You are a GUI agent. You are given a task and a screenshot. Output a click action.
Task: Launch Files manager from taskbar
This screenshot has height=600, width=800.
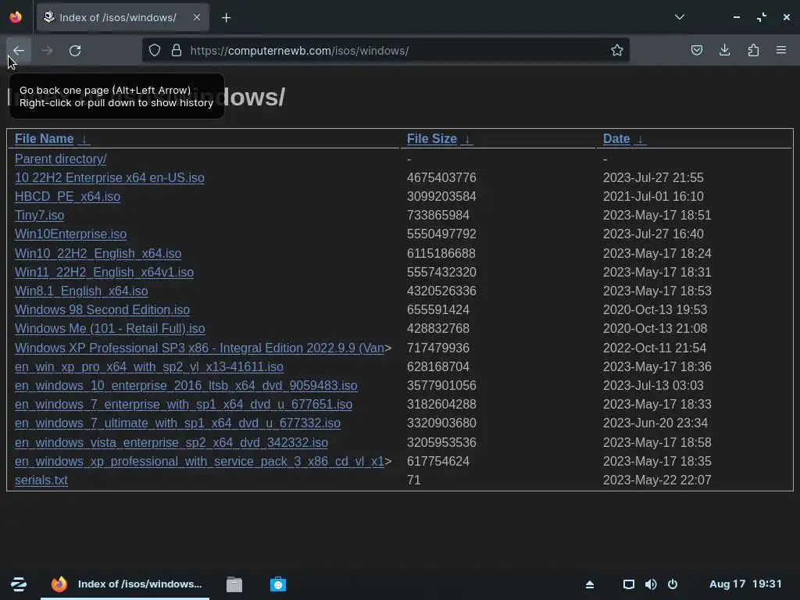[x=234, y=584]
